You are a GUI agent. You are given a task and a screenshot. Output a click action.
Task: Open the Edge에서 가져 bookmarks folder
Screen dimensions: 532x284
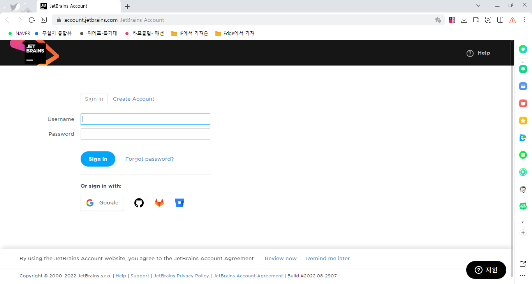point(236,34)
